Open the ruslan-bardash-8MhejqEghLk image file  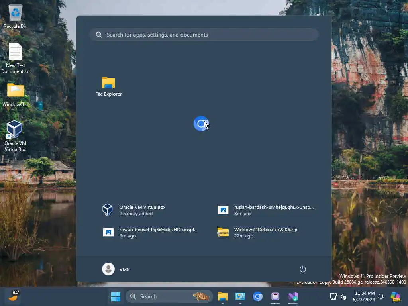point(265,210)
